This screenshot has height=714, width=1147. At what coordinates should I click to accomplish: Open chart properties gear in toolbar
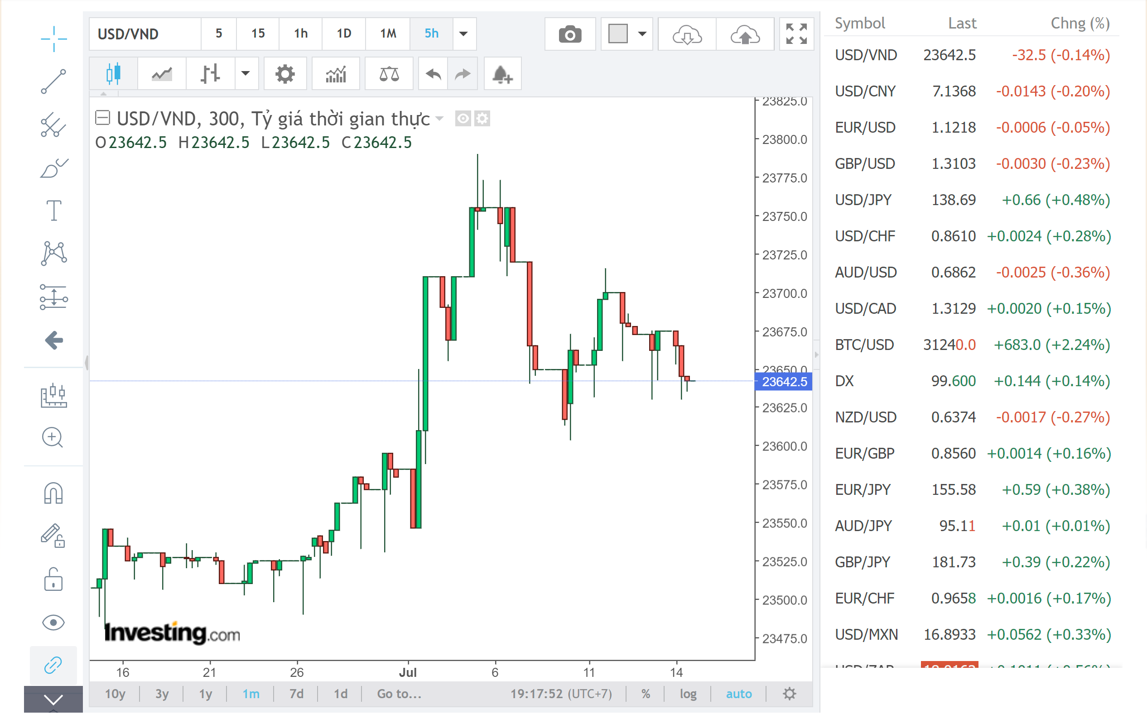click(285, 74)
